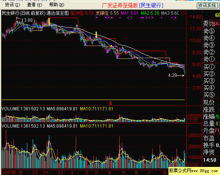Viewport: 220px width, 175px height.
Task: Click the 14.00 price axis label
Action: pos(195,17)
